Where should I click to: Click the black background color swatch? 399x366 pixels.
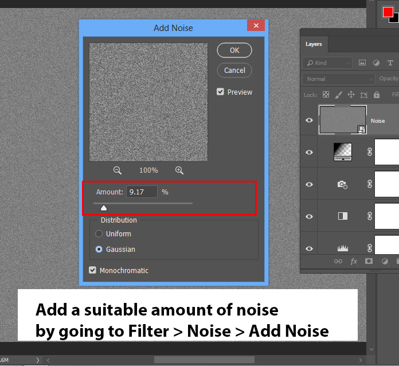[396, 19]
